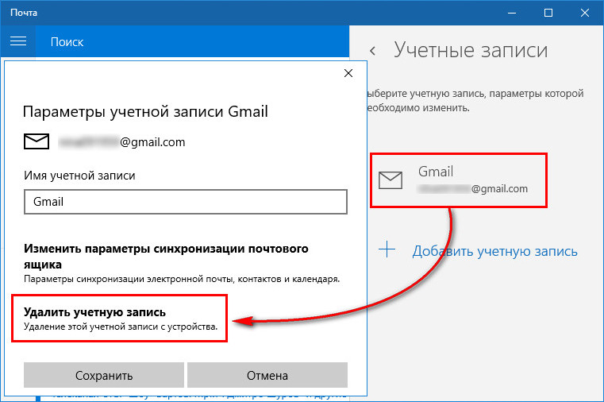Image resolution: width=604 pixels, height=402 pixels.
Task: Open the hamburger navigation menu
Action: pos(18,41)
